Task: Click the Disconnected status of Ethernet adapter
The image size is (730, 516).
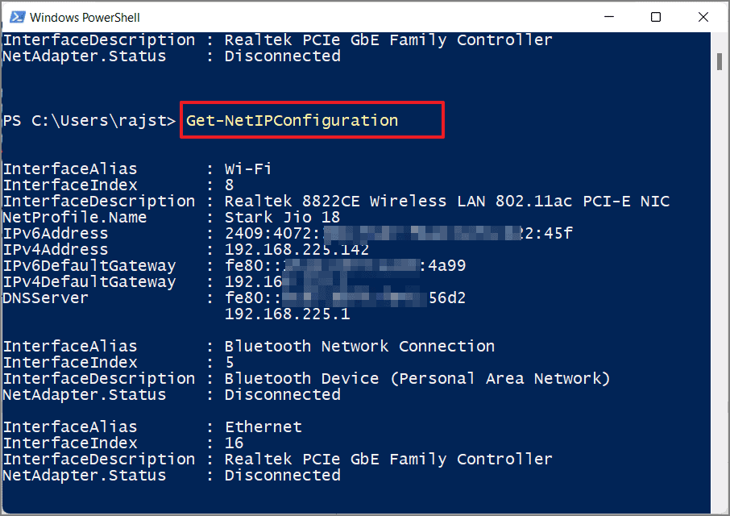Action: (282, 475)
